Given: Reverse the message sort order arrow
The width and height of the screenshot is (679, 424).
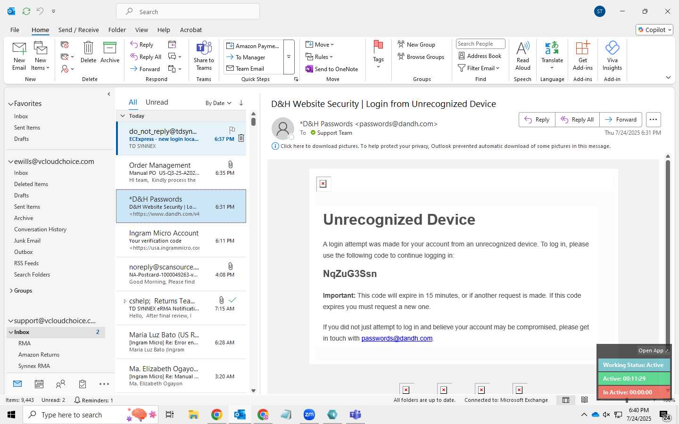Looking at the screenshot, I should click(241, 103).
